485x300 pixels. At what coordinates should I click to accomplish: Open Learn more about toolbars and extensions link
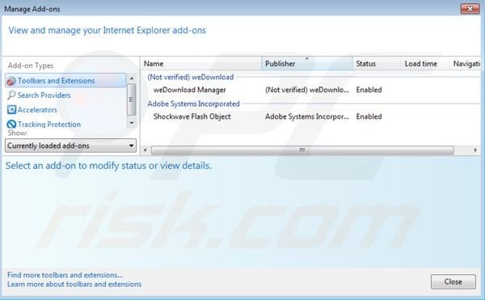click(74, 284)
